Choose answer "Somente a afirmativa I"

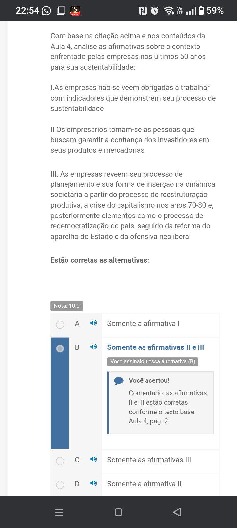click(x=143, y=324)
